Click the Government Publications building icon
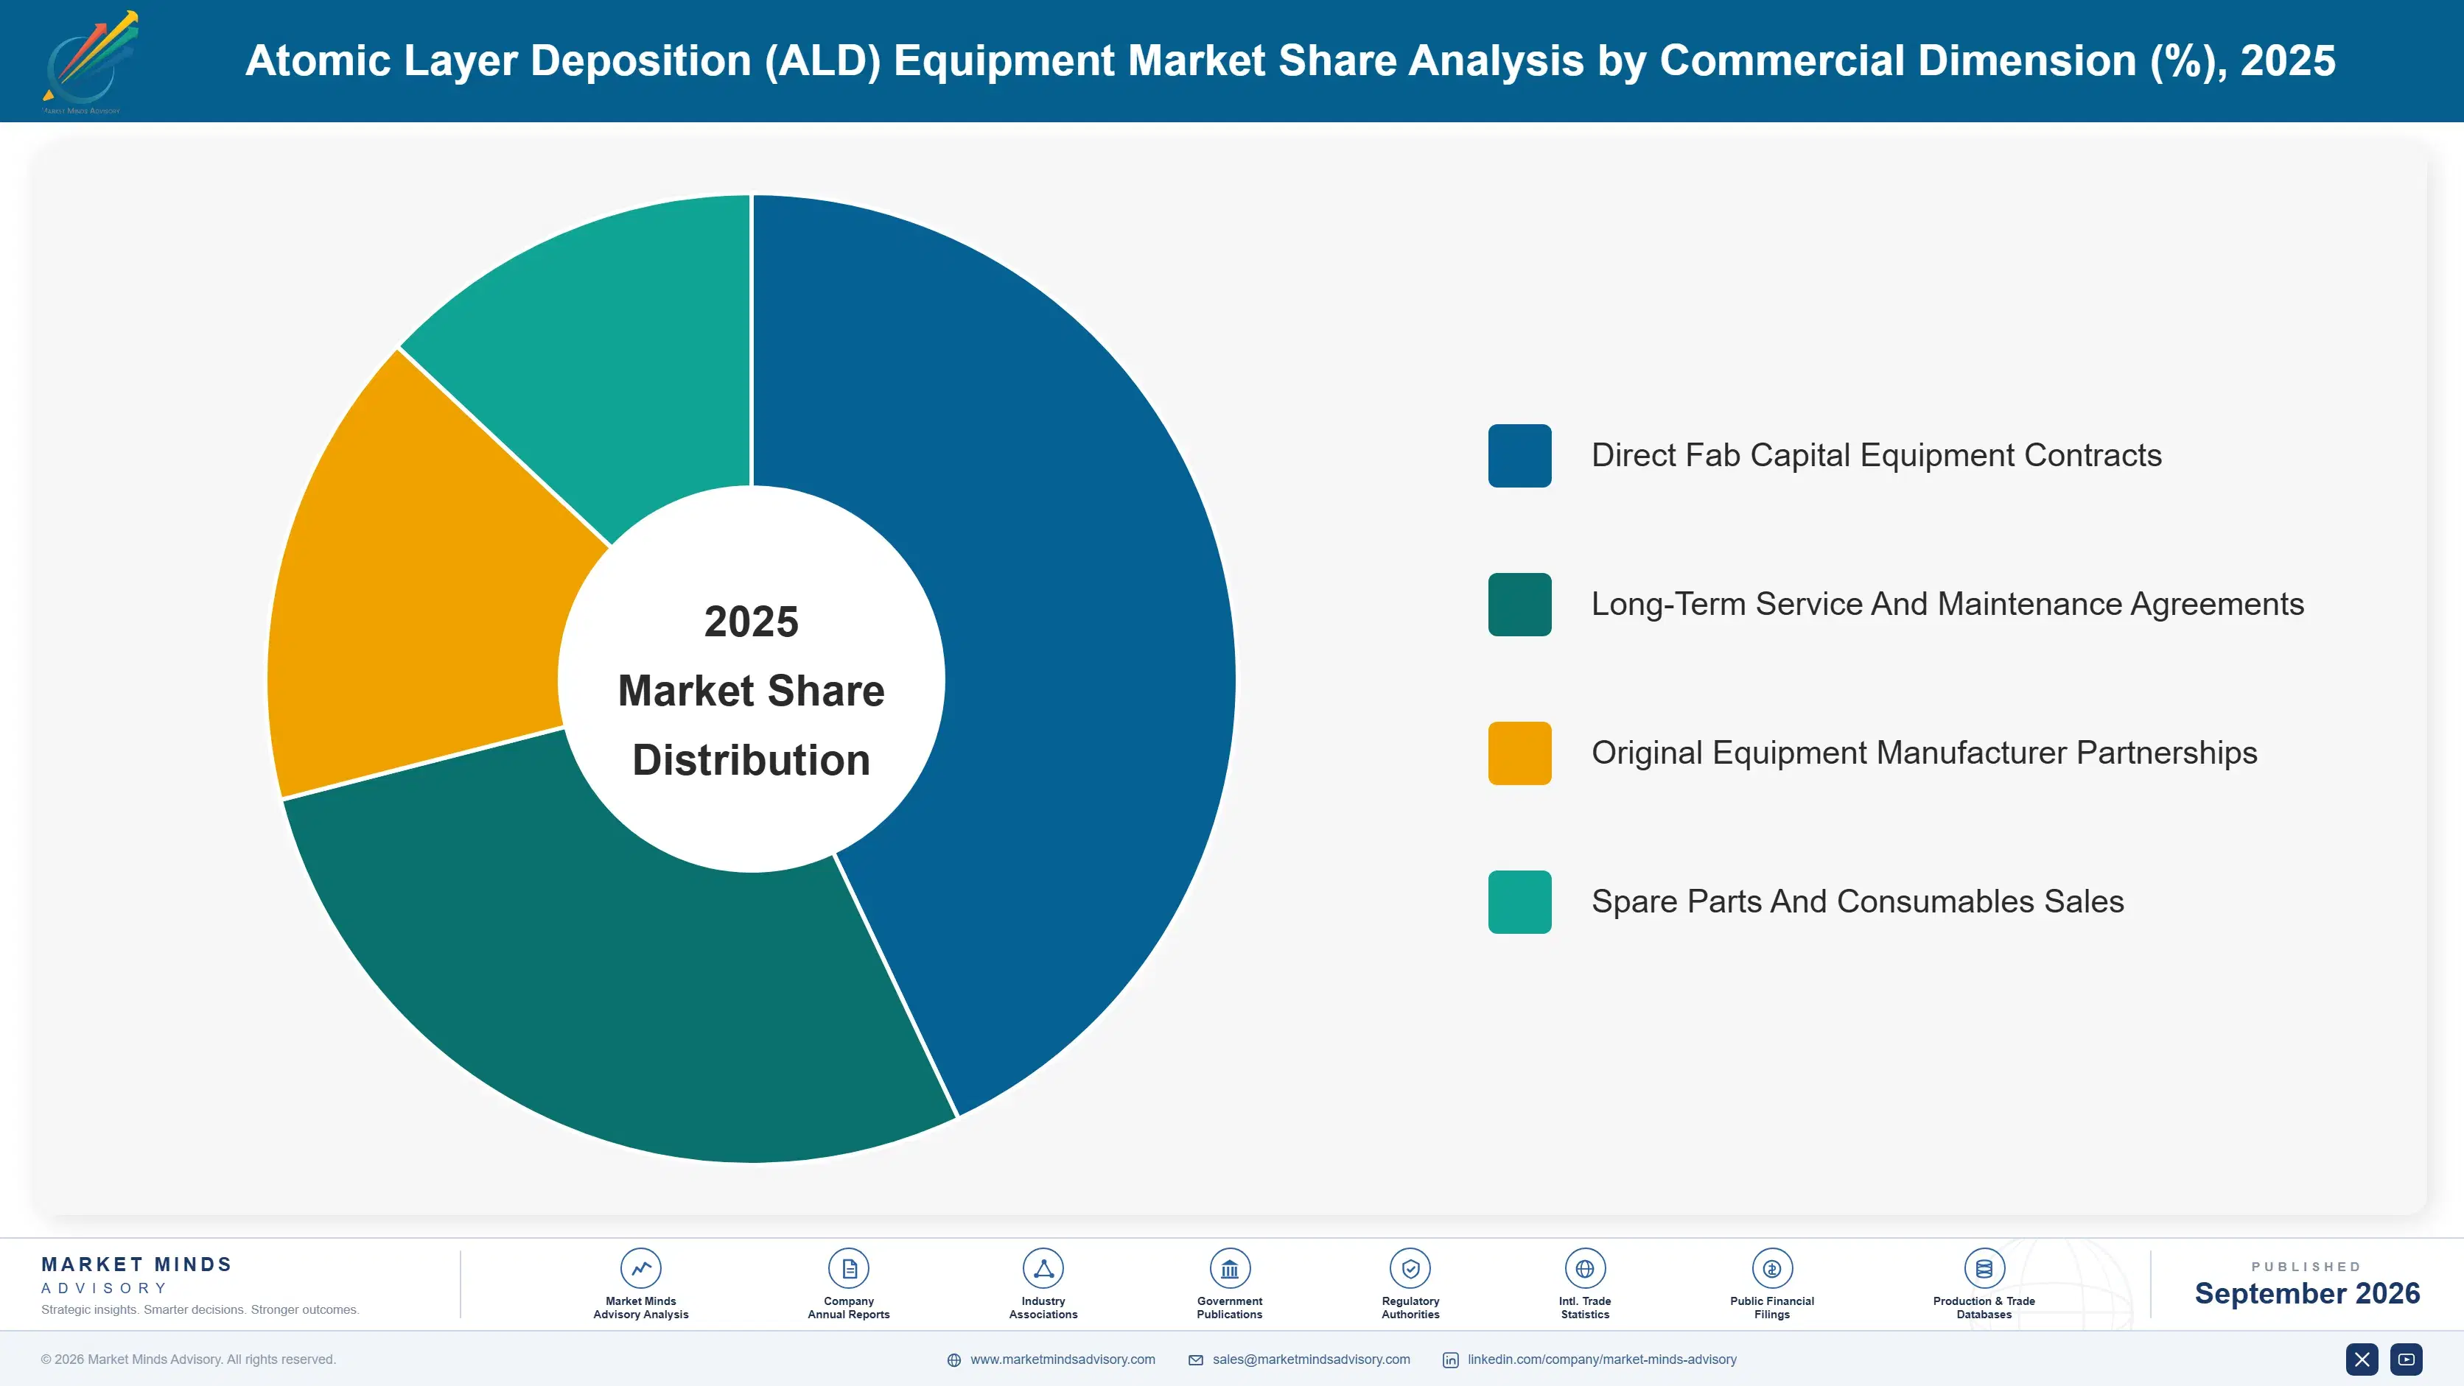The image size is (2464, 1386). [1229, 1268]
